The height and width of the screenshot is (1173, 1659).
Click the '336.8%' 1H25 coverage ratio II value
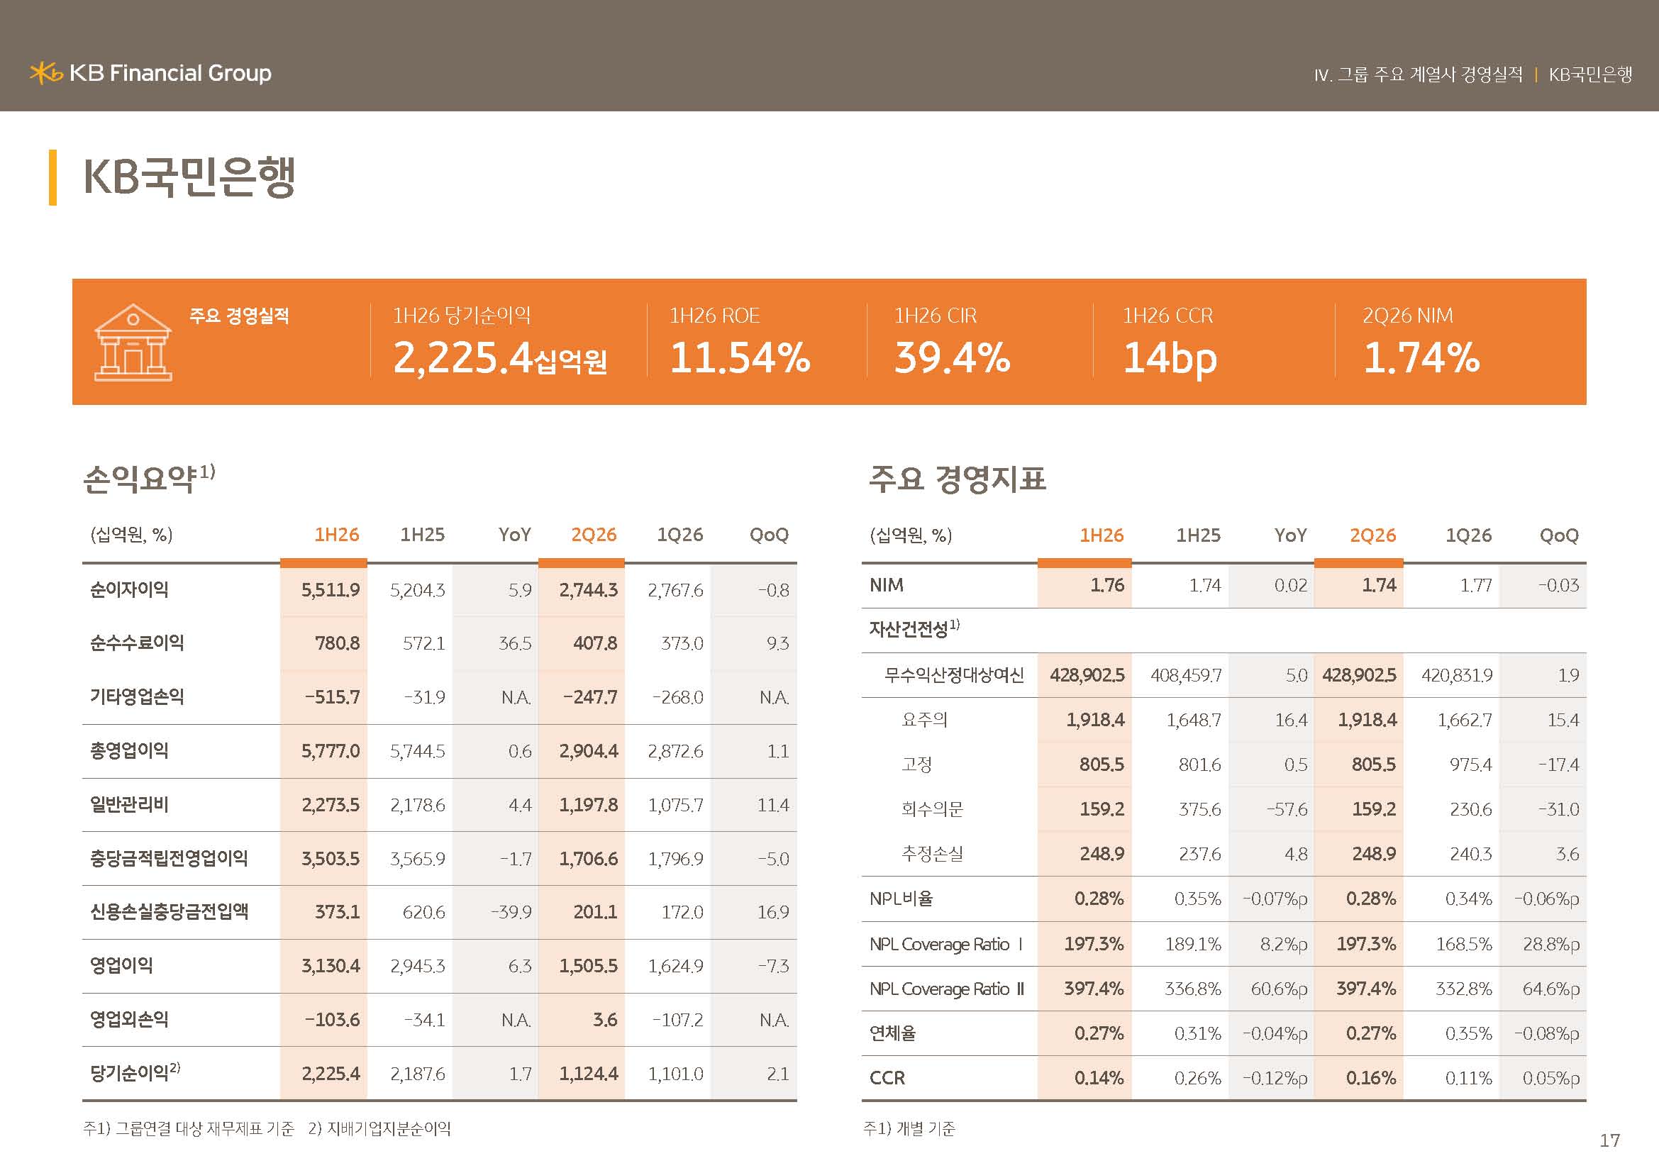(1192, 989)
